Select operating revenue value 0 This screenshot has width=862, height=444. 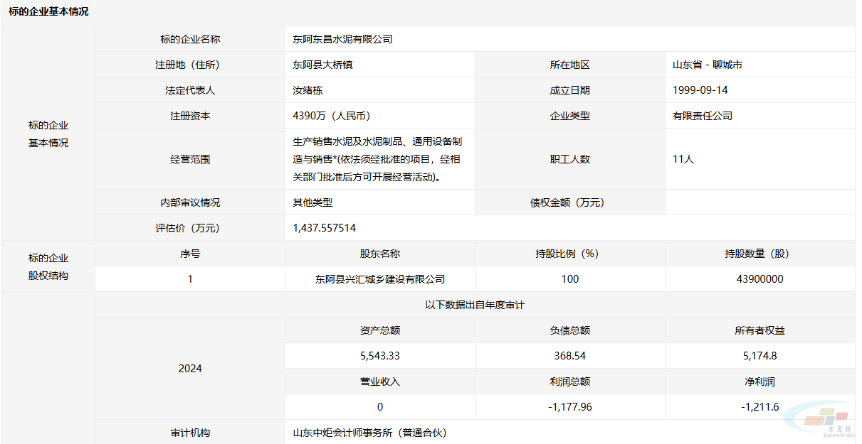[x=380, y=407]
